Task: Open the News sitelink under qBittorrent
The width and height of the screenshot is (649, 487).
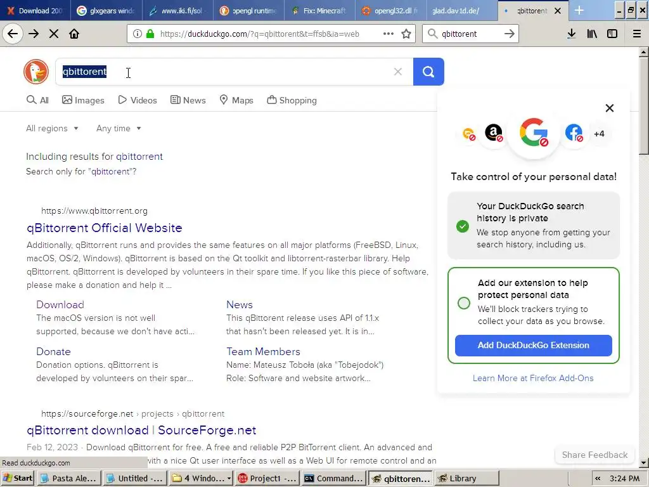Action: (239, 304)
